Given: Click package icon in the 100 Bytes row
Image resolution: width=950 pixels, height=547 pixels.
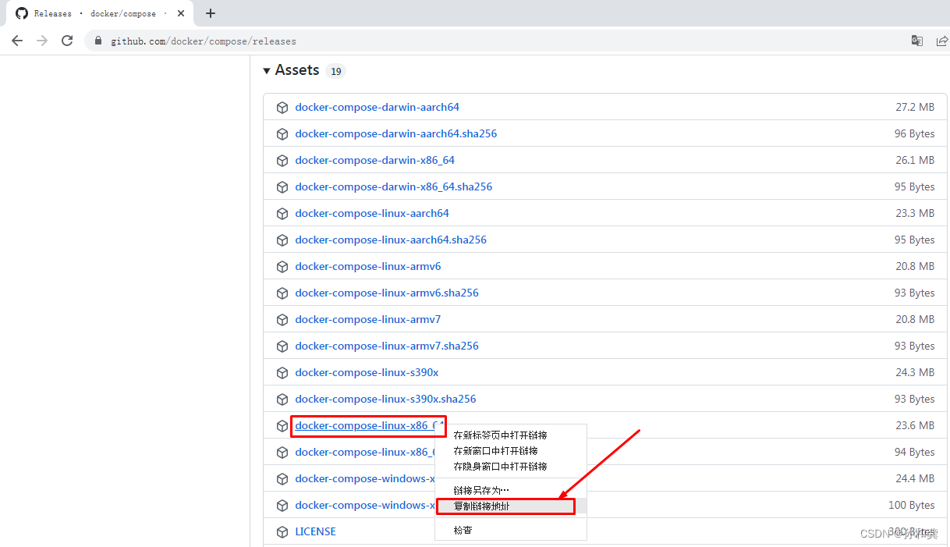Looking at the screenshot, I should (282, 505).
